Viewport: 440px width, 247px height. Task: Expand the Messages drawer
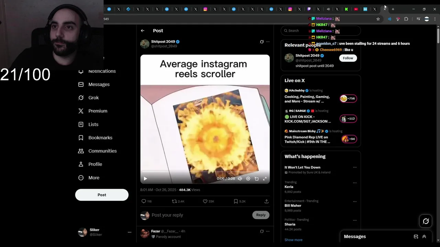coord(424,236)
